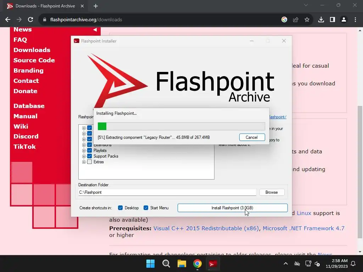The image size is (363, 272).
Task: Open Manual sidebar link
Action: pos(26,116)
